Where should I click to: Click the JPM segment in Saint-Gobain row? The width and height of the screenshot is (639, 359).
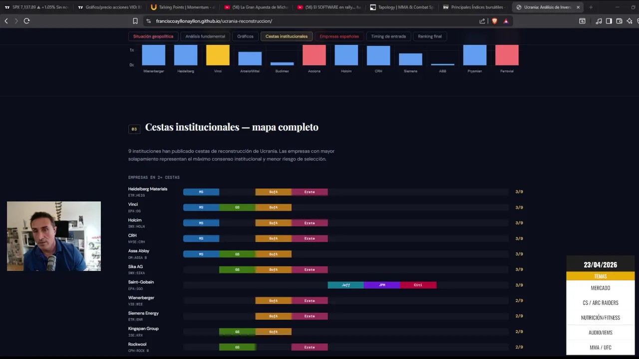pos(382,285)
